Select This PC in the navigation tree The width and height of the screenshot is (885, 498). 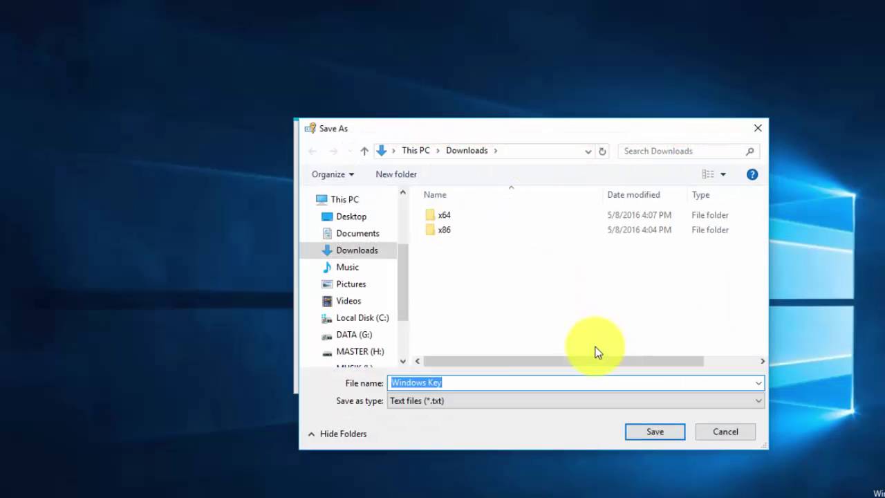tap(344, 199)
